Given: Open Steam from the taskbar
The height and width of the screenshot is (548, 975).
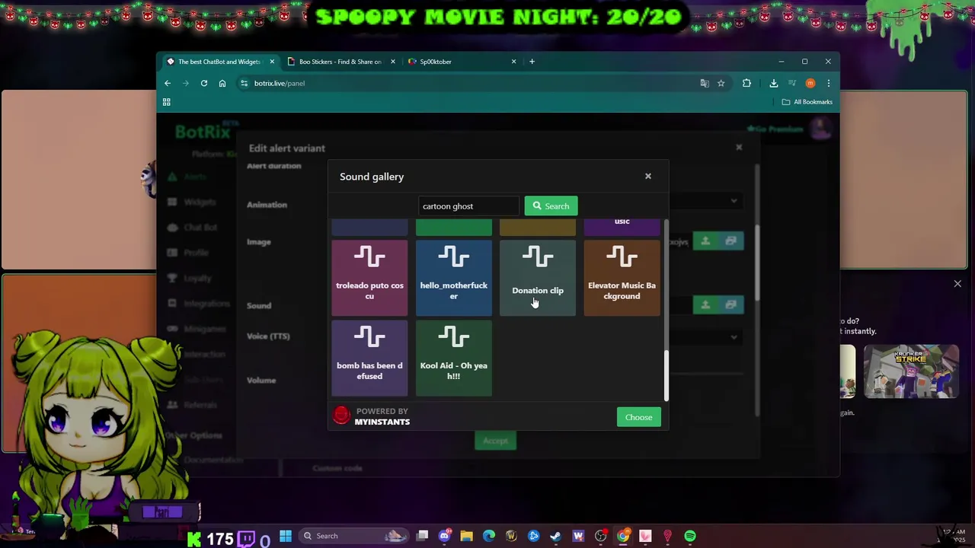Looking at the screenshot, I should point(556,536).
